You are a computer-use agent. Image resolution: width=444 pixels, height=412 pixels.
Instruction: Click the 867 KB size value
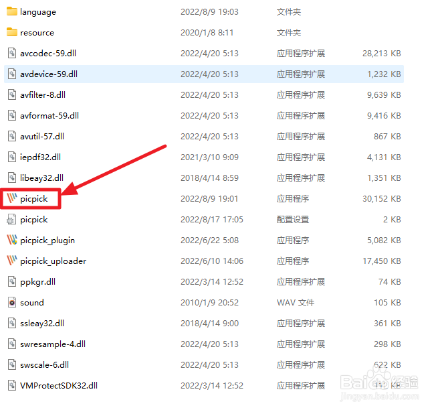point(387,136)
